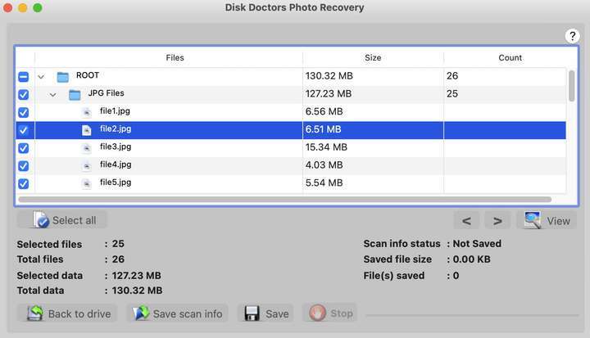Uncheck the JPG Files folder checkbox
Image resolution: width=590 pixels, height=338 pixels.
coord(23,94)
